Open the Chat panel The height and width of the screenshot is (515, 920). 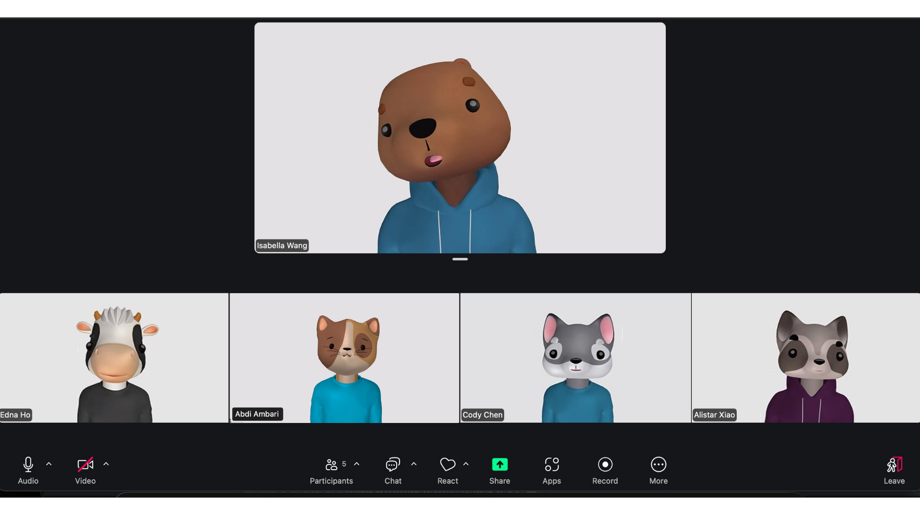click(x=393, y=465)
